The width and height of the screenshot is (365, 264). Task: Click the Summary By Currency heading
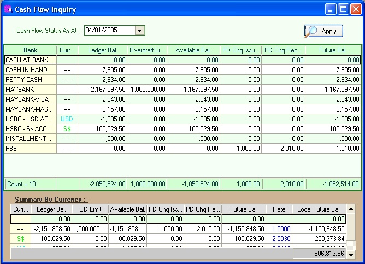click(x=51, y=200)
